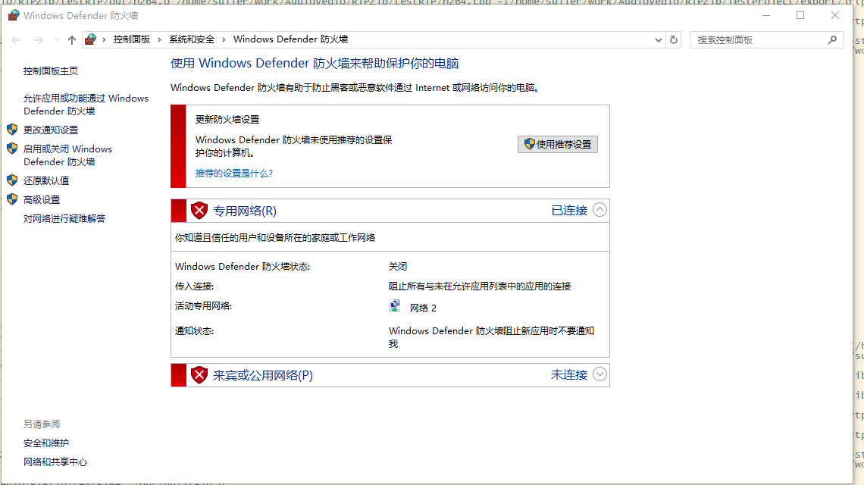Click the 专用网络(R) section heading
This screenshot has width=864, height=485.
point(245,211)
